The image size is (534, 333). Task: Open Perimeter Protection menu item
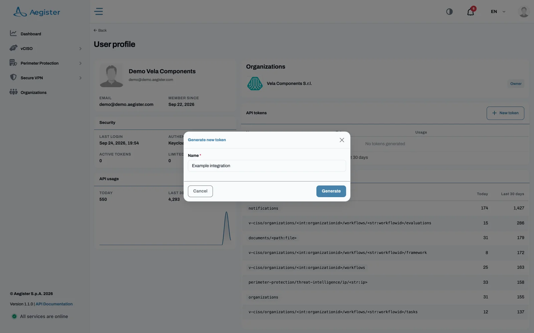[39, 63]
